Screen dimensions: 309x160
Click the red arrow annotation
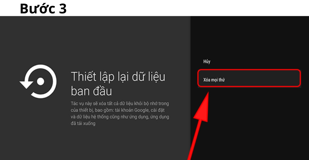[202, 120]
